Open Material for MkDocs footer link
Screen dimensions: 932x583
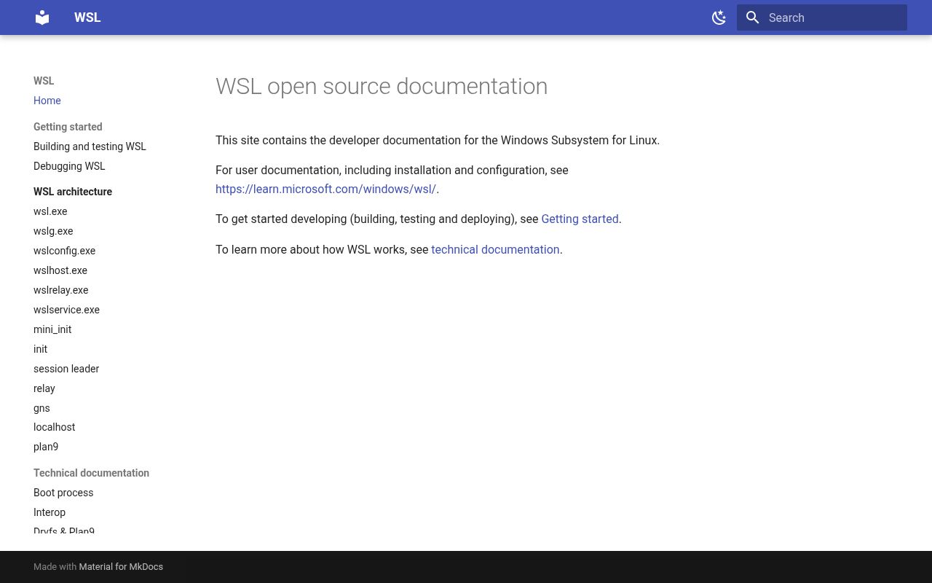[x=121, y=566]
